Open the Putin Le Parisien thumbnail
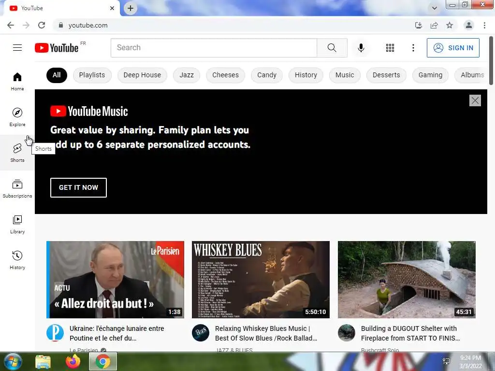 (x=115, y=280)
